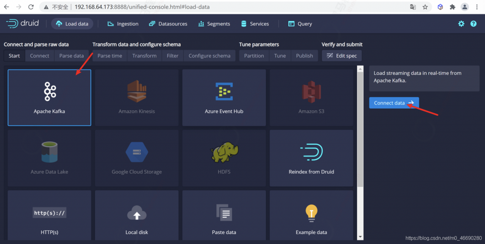Screen dimensions: 485x244
Task: Go to Datasources
Action: click(x=168, y=23)
